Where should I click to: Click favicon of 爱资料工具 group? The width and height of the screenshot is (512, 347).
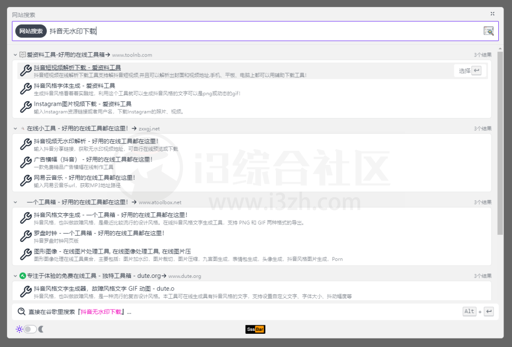[x=23, y=55]
